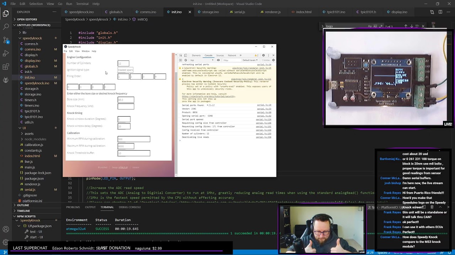Open VS Code Selection menu
The width and height of the screenshot is (455, 255).
tap(36, 4)
